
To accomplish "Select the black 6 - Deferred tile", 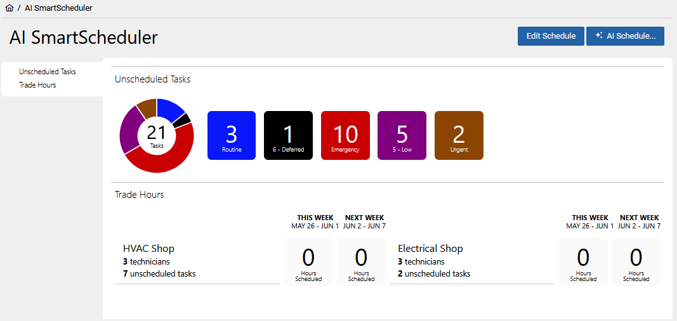I will [x=288, y=135].
